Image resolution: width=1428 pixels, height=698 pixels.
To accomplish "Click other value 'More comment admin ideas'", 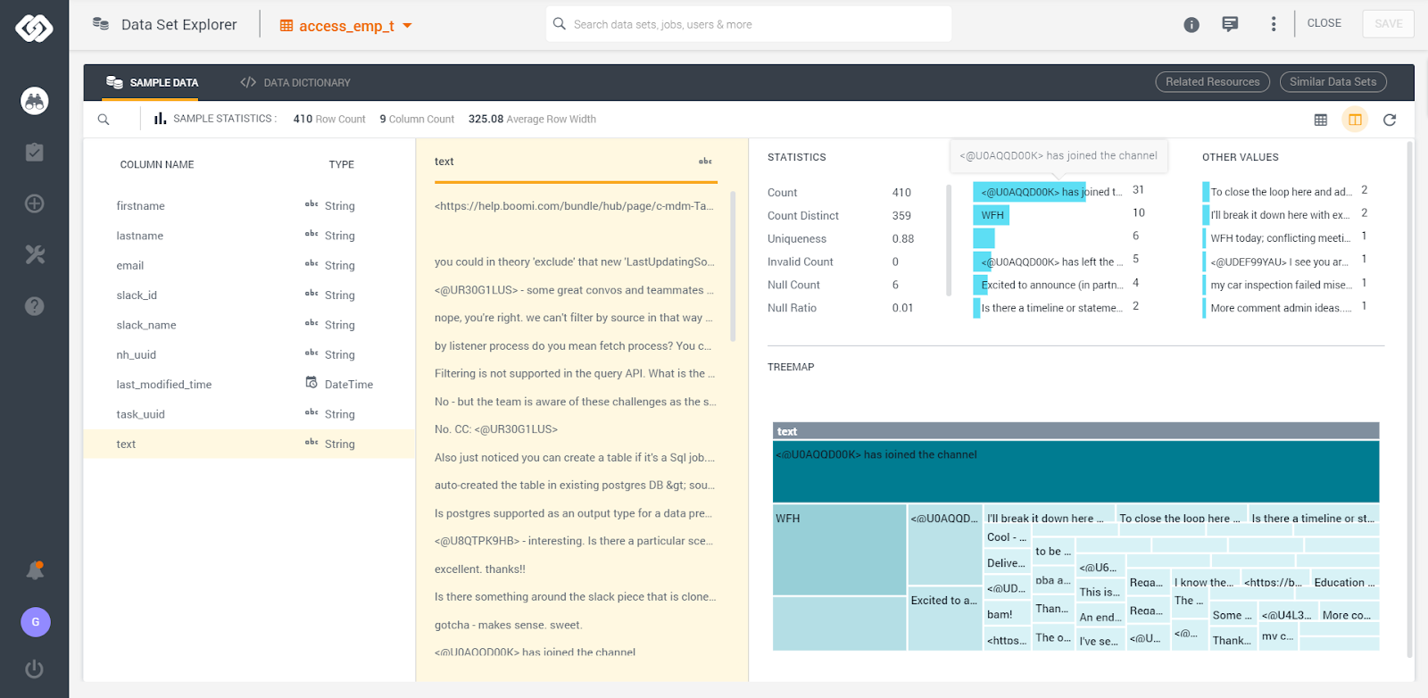I will tap(1280, 308).
